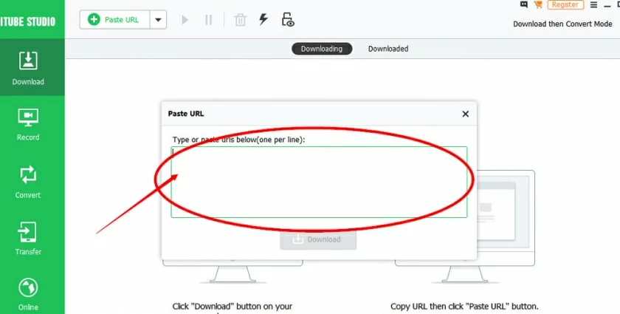Switch to the Downloaded tab
The image size is (620, 314).
pos(388,49)
